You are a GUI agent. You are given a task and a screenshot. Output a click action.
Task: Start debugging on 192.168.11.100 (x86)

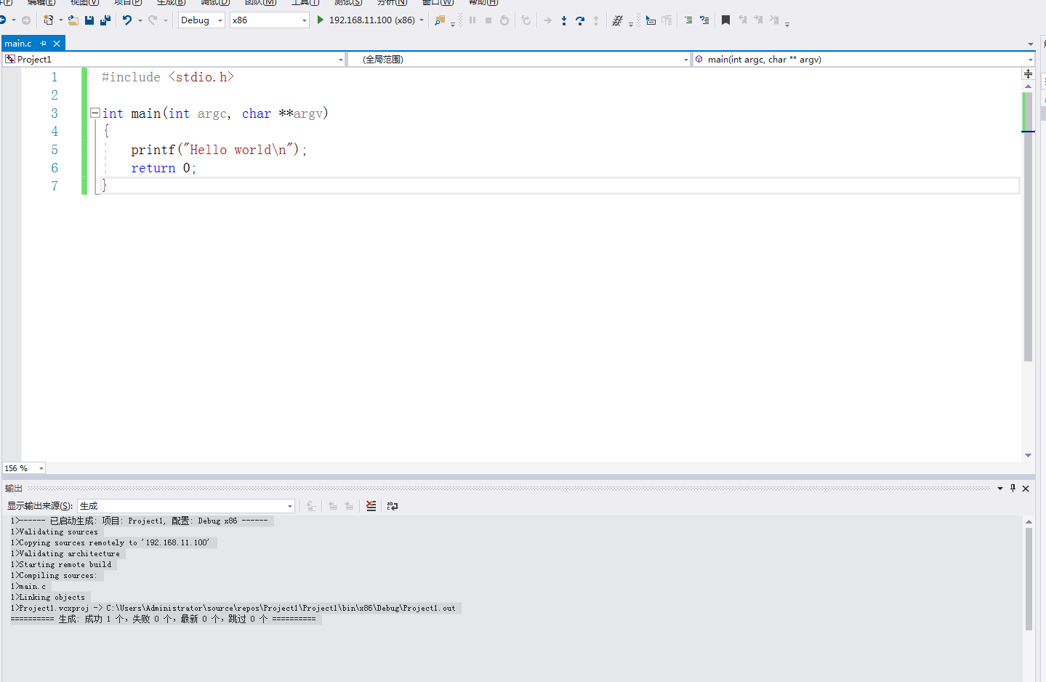366,20
